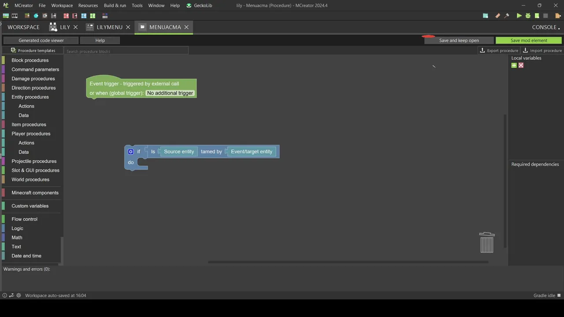Image resolution: width=564 pixels, height=317 pixels.
Task: Click the red film icon in the toolbar
Action: pyautogui.click(x=75, y=16)
